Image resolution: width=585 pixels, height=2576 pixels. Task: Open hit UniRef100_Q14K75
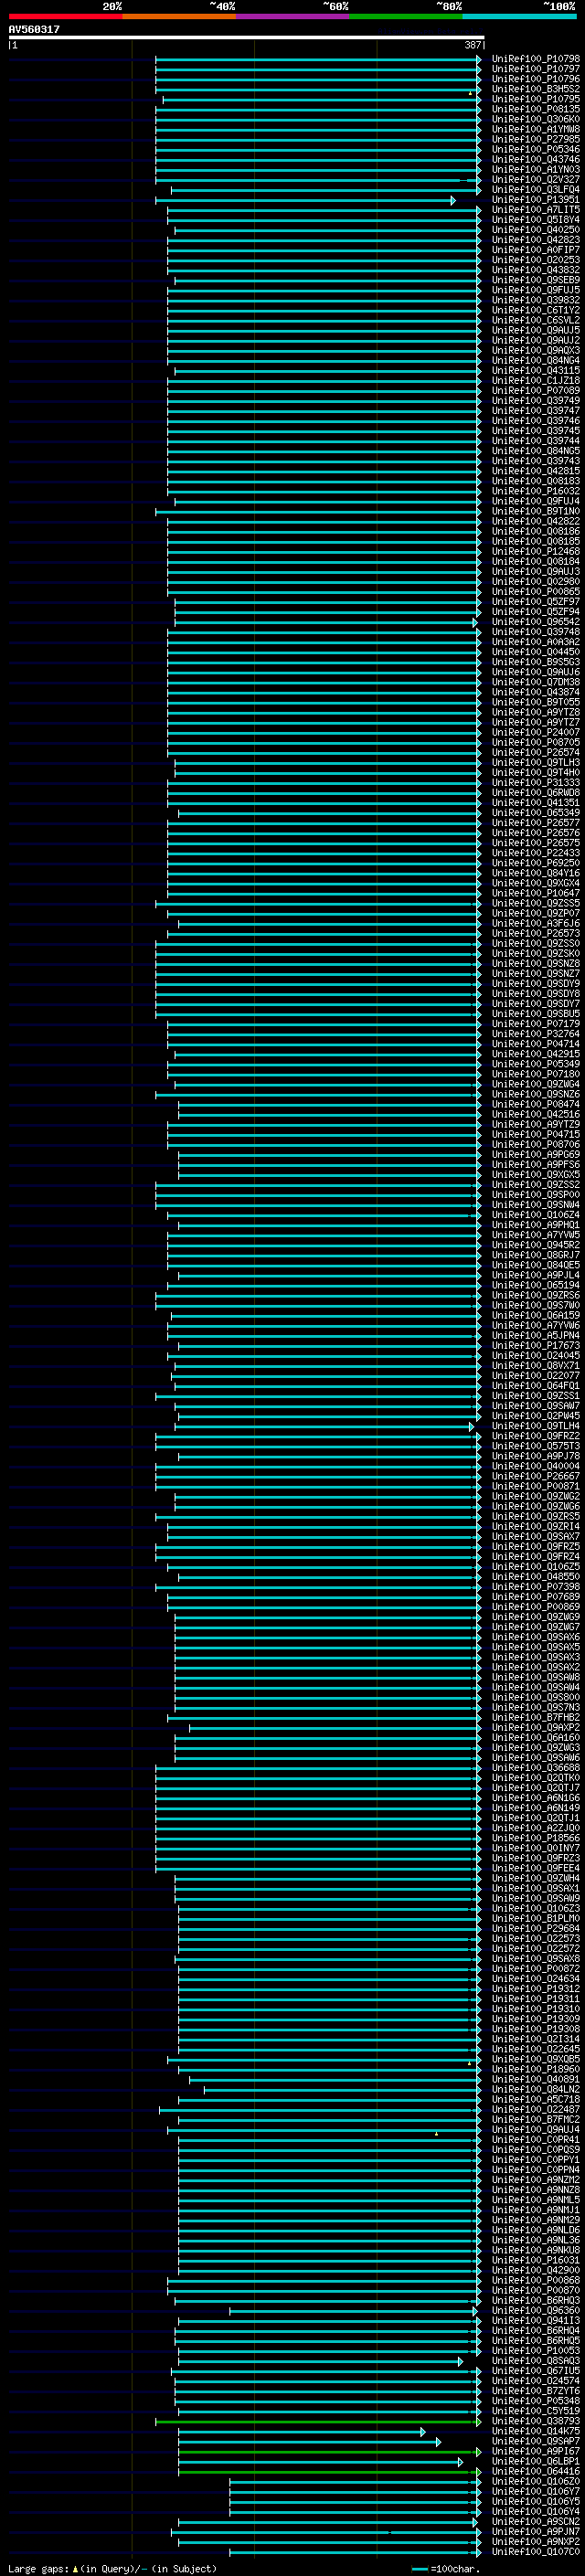pos(536,2431)
